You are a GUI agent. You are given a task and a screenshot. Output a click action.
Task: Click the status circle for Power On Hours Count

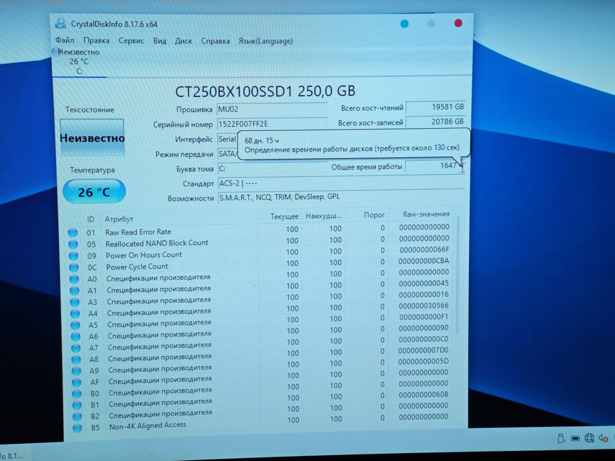[74, 256]
